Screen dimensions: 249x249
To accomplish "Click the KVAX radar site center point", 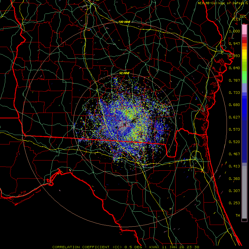I will coord(124,125).
